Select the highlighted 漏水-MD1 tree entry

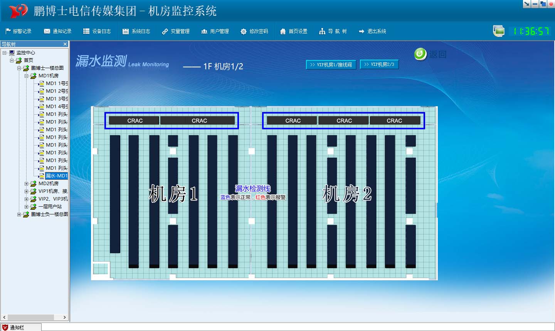[57, 176]
